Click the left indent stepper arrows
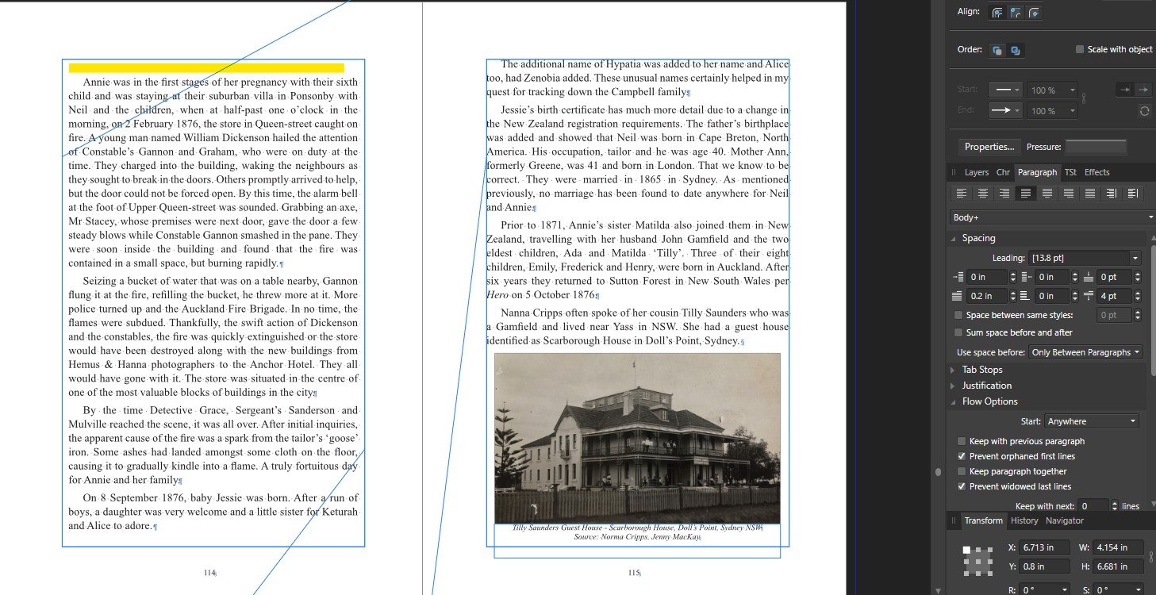The width and height of the screenshot is (1156, 595). coord(1012,277)
